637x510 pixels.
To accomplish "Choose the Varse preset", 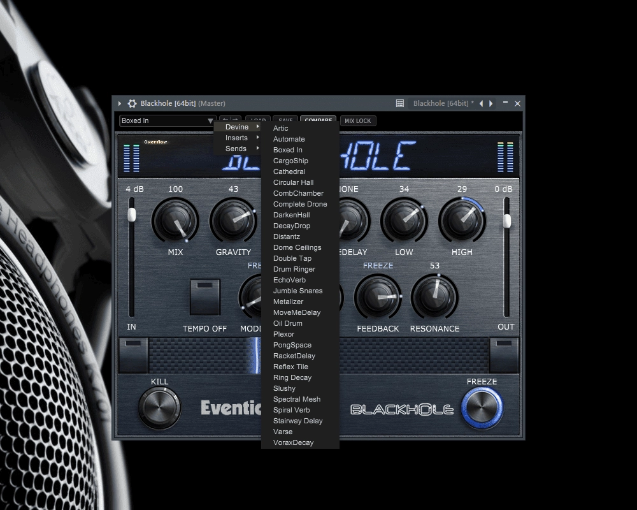I will point(300,432).
